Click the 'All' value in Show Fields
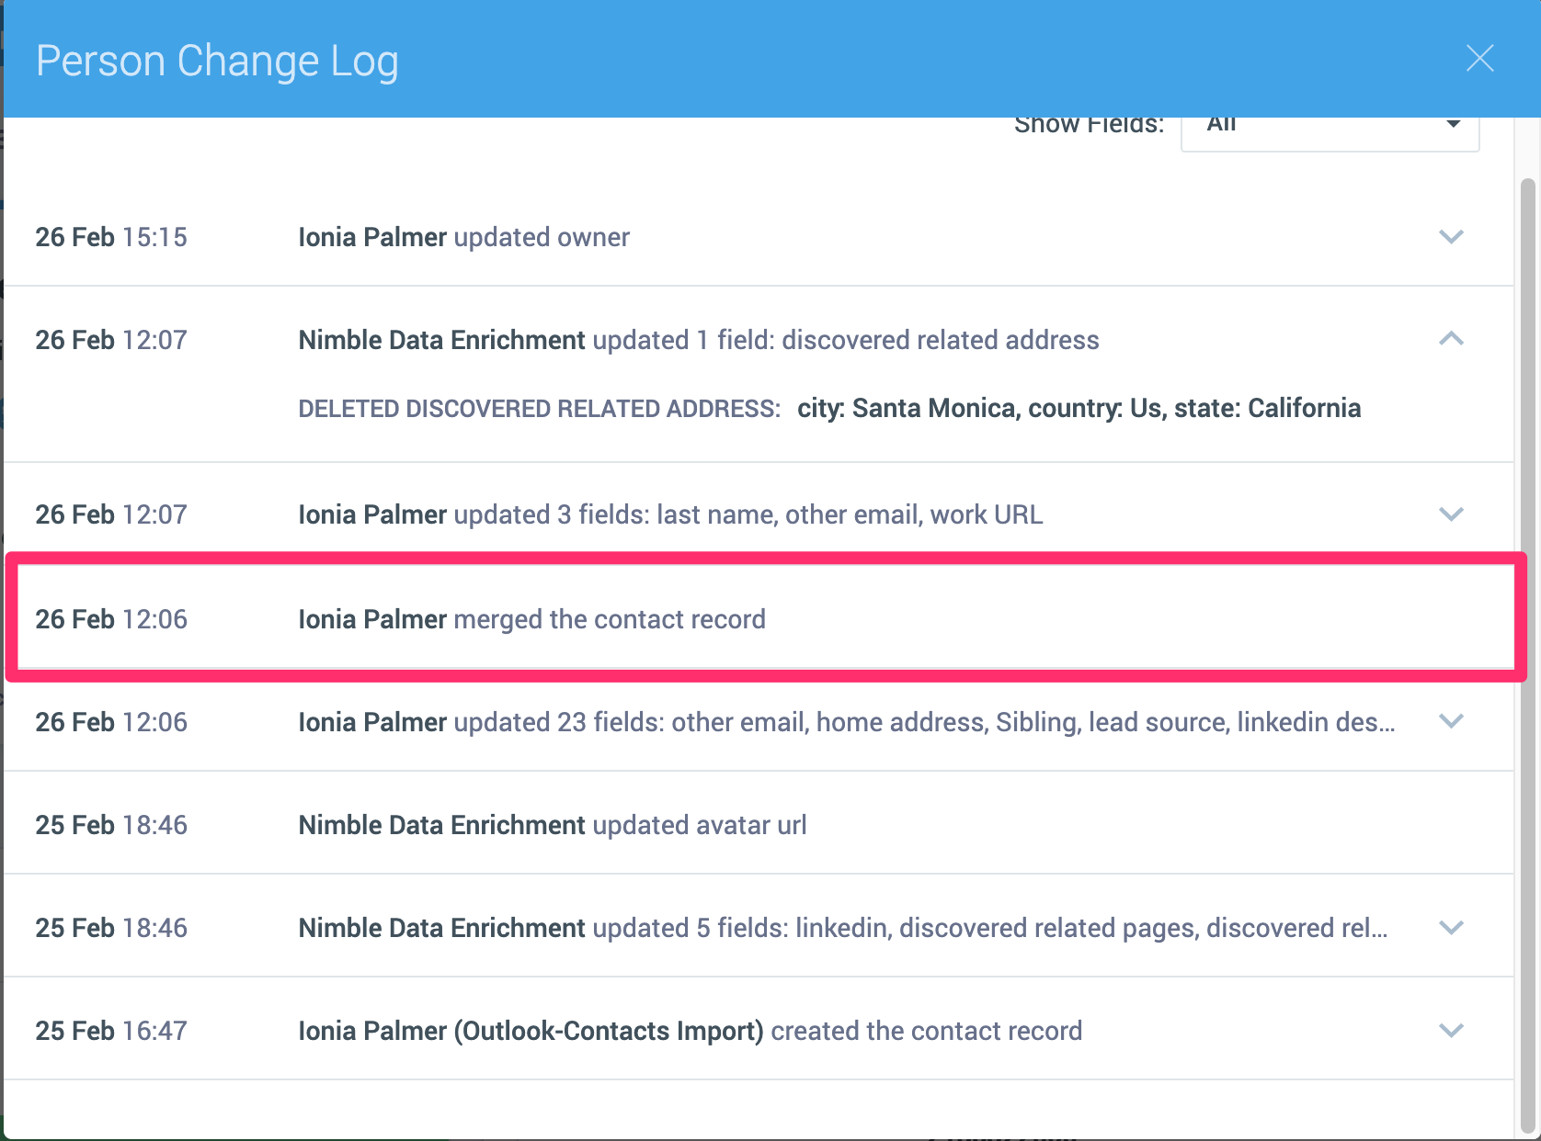1541x1141 pixels. [x=1221, y=124]
